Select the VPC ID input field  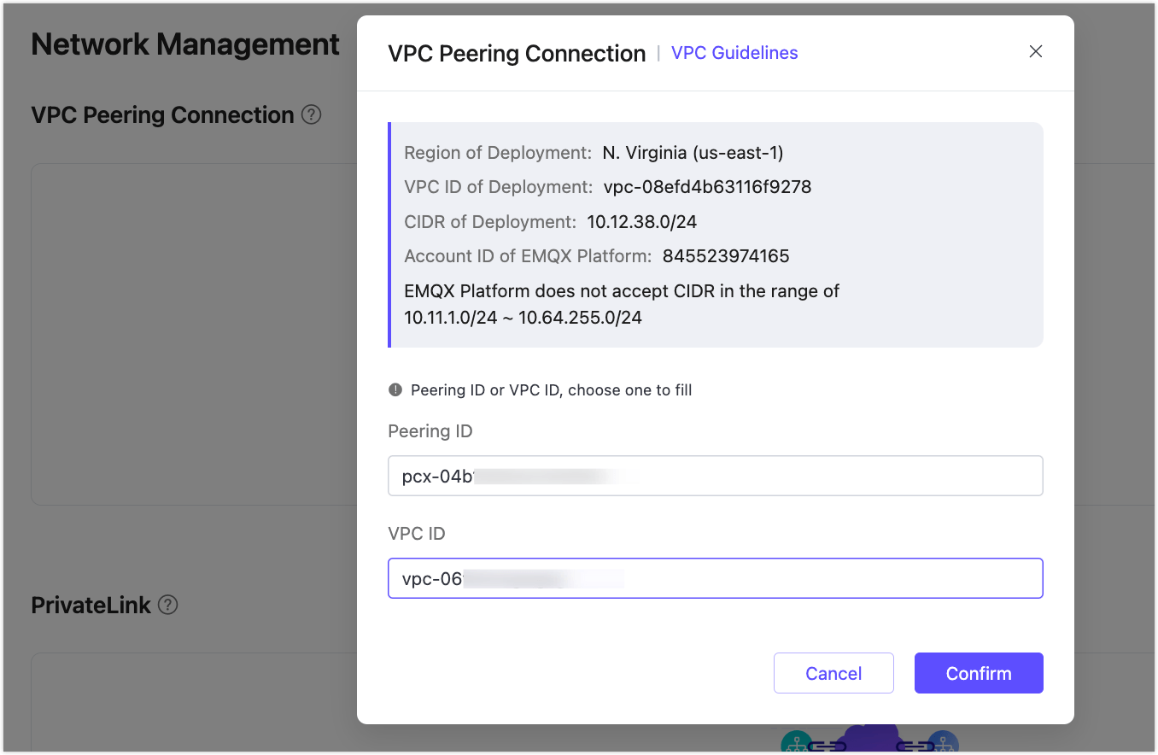pos(716,578)
